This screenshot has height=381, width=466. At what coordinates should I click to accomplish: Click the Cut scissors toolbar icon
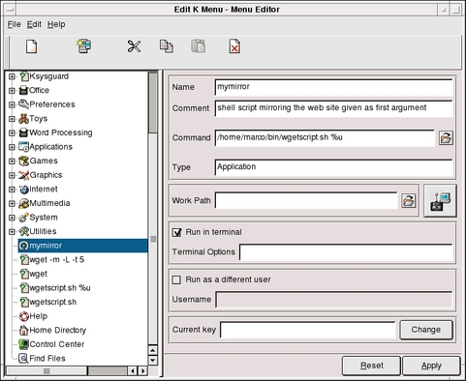(134, 46)
